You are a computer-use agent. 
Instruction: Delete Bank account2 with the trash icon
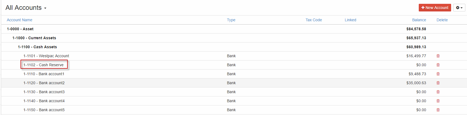coord(438,83)
